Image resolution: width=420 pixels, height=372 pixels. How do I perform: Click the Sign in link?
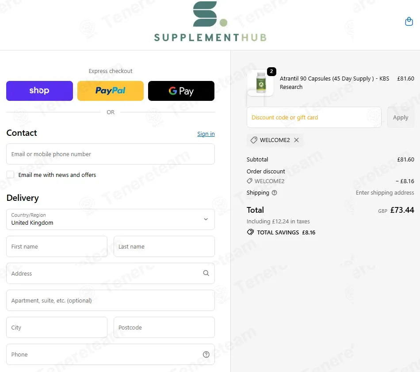click(x=206, y=134)
